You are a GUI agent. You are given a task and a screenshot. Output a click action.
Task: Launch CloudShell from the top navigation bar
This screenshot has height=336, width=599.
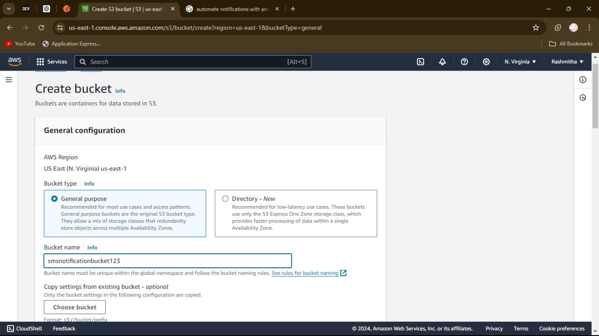(420, 62)
